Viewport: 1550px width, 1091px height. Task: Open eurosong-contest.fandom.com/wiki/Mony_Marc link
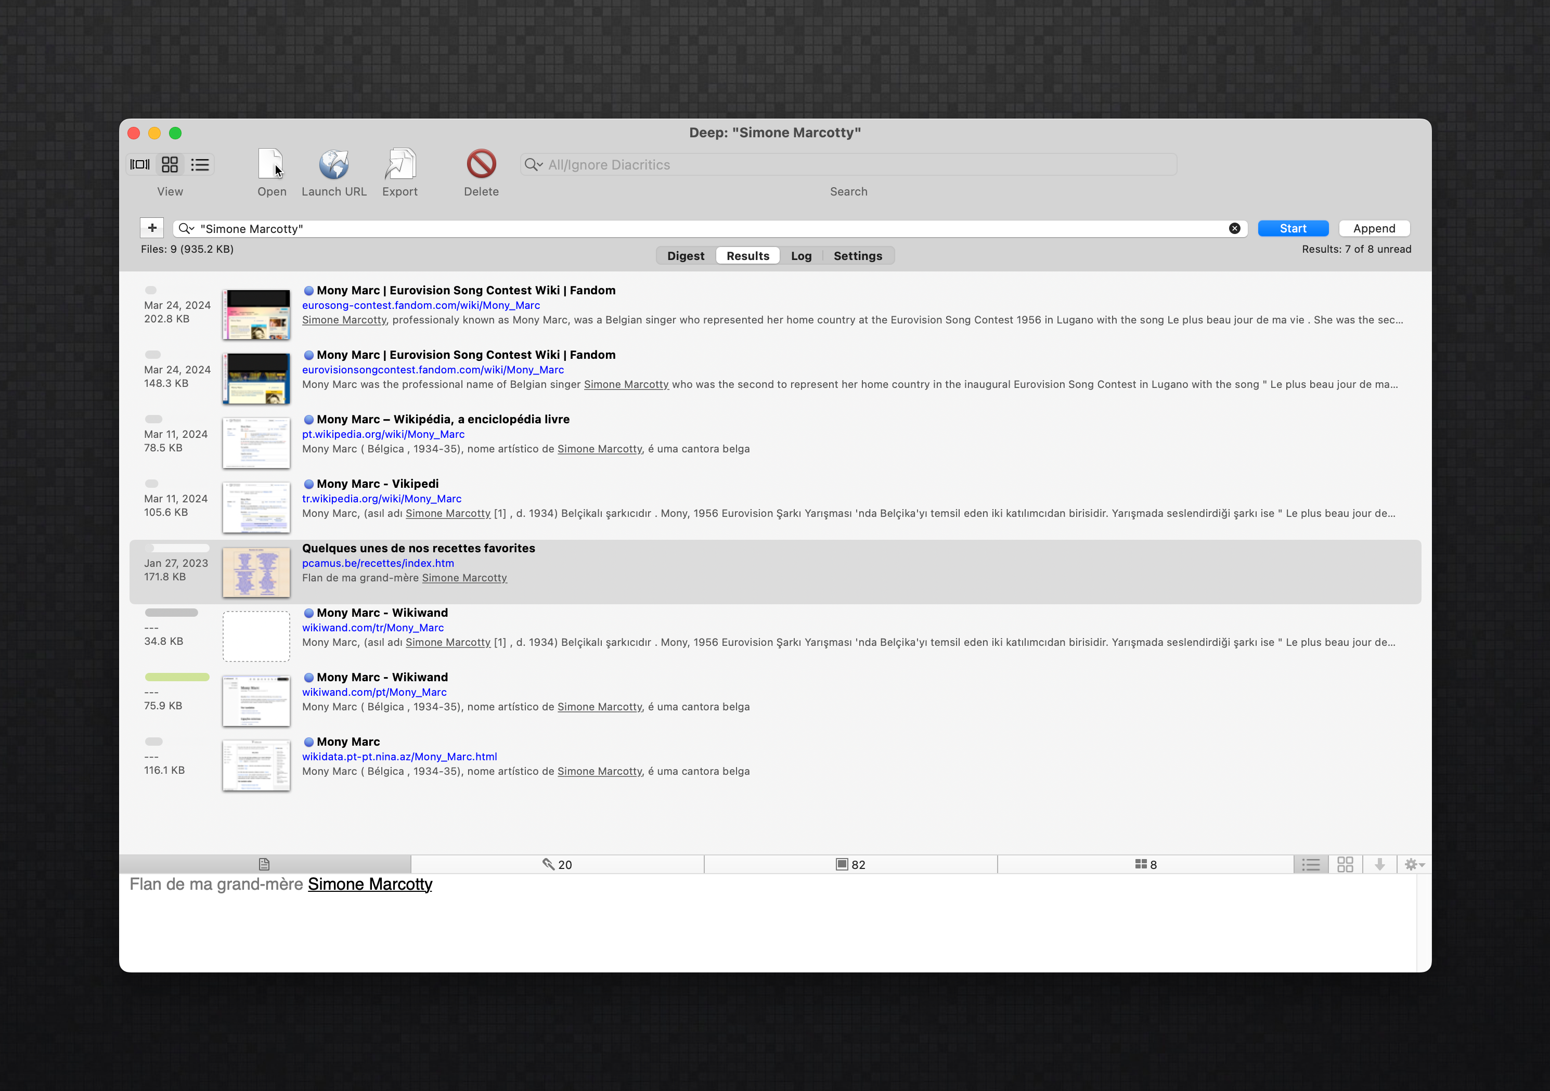(421, 305)
